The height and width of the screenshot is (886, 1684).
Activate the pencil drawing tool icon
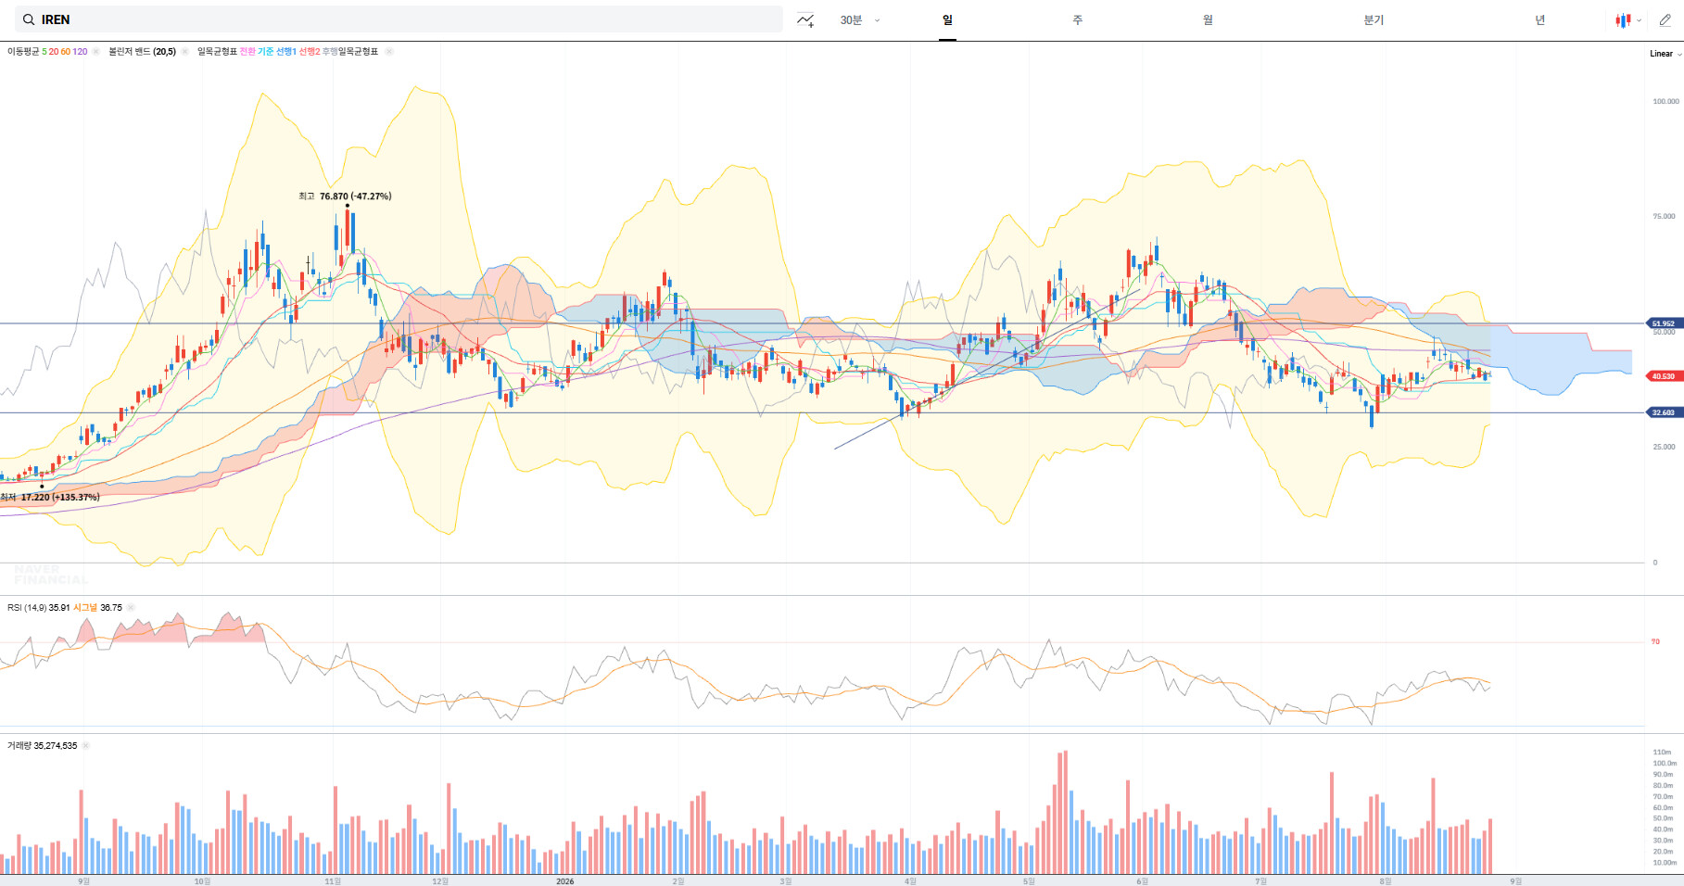1665,19
